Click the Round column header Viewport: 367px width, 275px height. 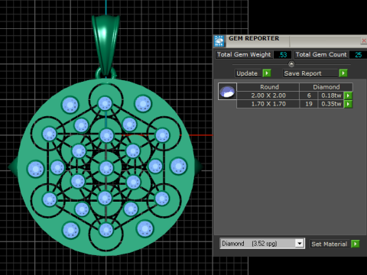[268, 87]
